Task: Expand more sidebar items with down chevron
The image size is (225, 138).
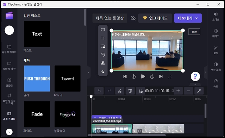Action: [9, 132]
